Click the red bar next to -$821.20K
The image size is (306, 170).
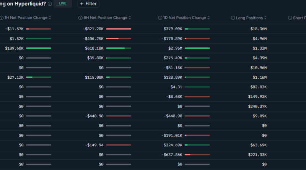pyautogui.click(x=119, y=29)
